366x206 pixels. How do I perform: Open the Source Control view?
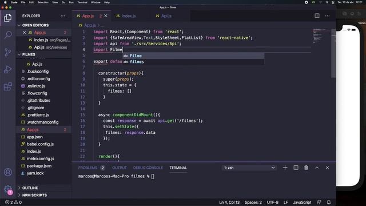coord(7,52)
